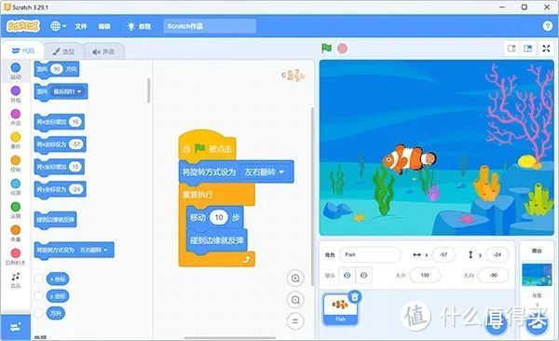
Task: Click the sprite name field Fish
Action: click(x=370, y=254)
